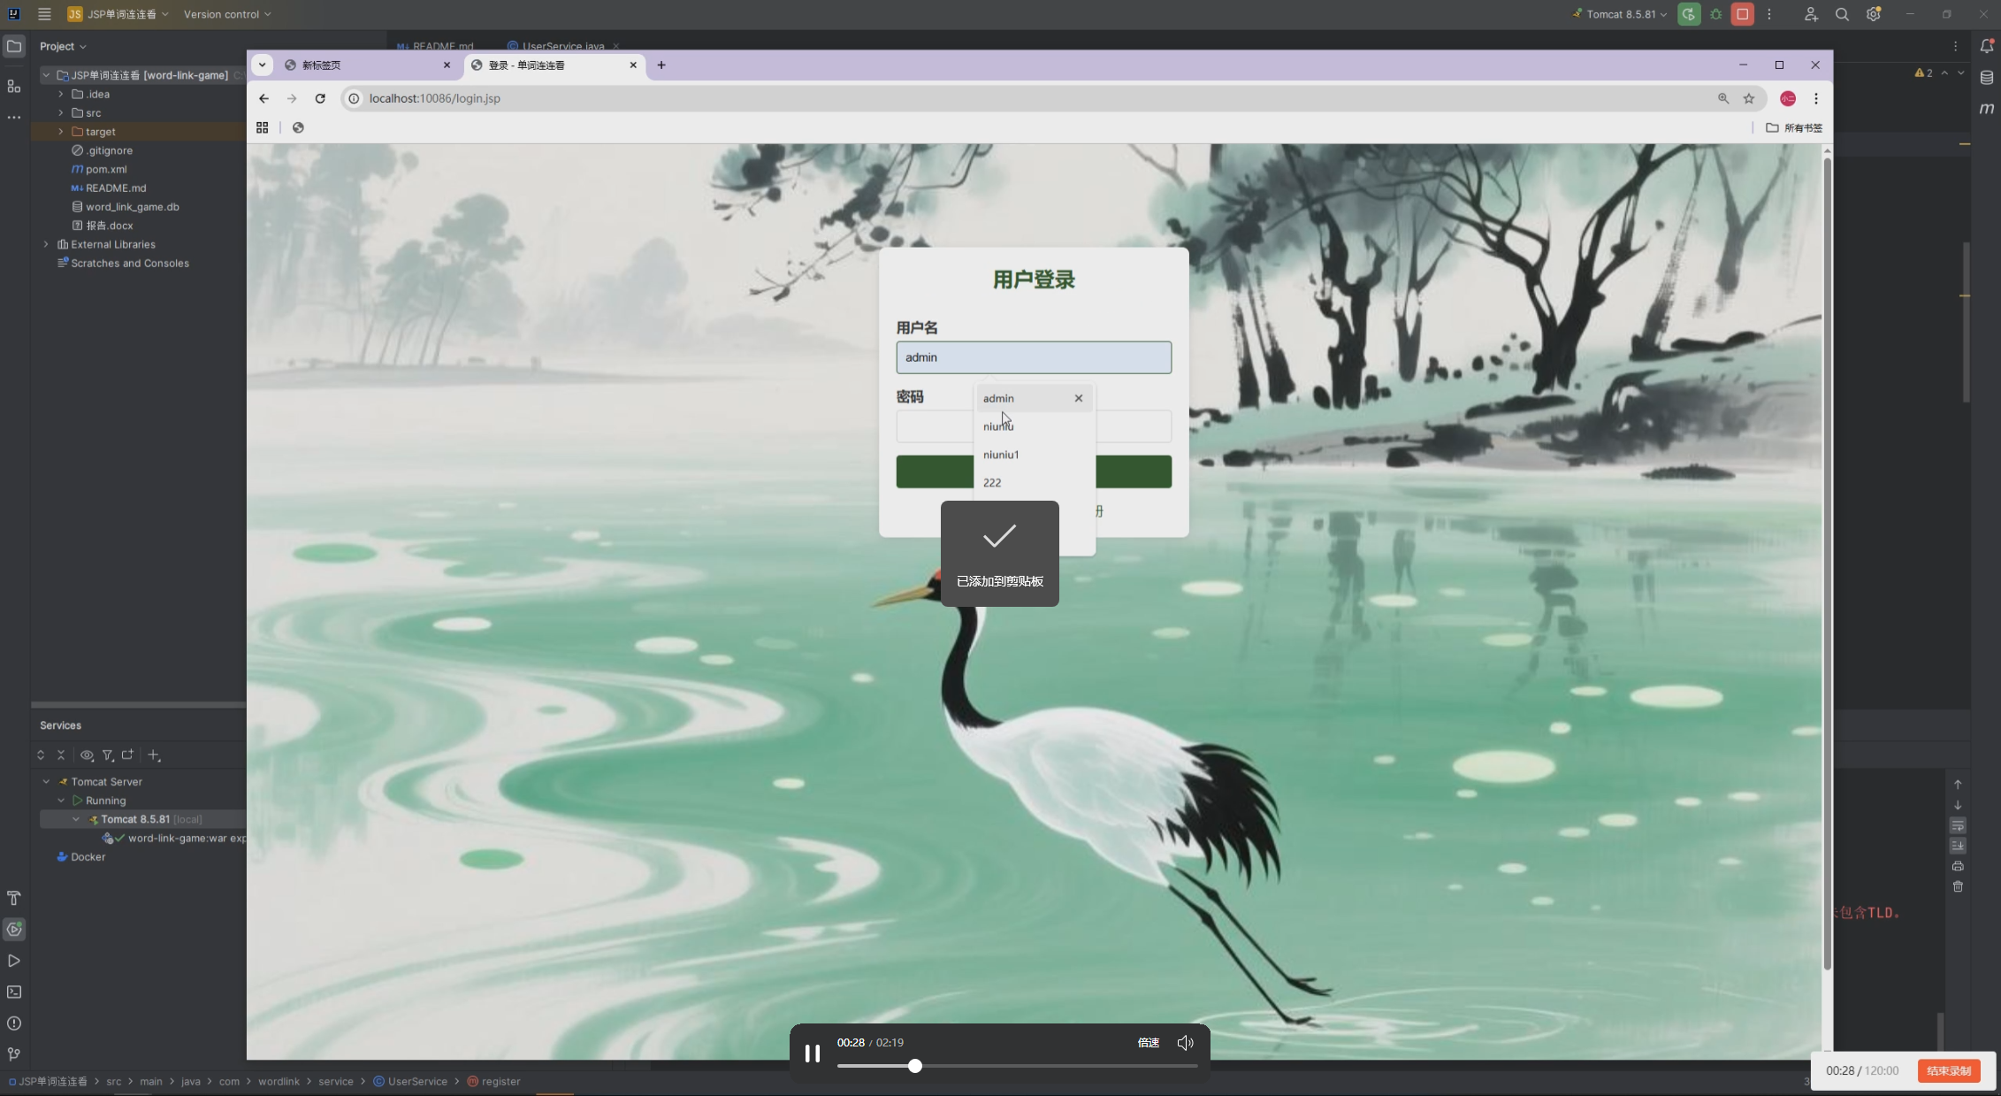Open IDE settings gear icon
The height and width of the screenshot is (1096, 2001).
click(x=1873, y=14)
